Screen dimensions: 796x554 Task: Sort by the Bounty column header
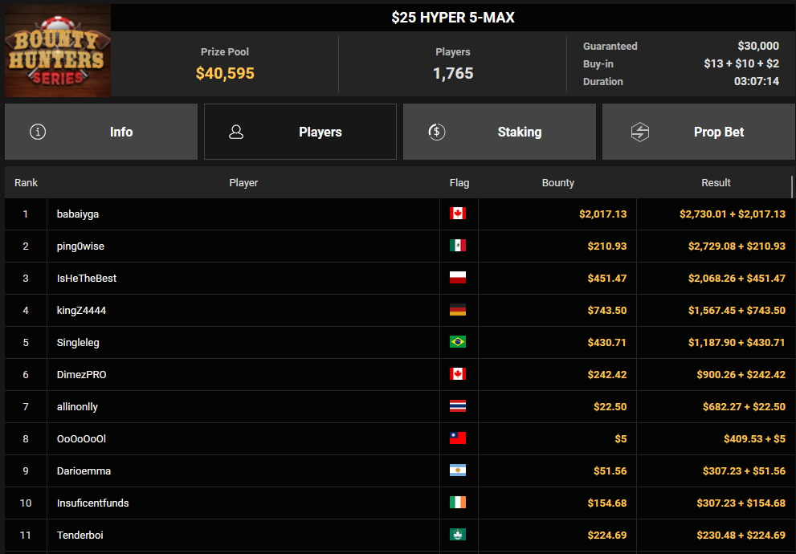(558, 182)
